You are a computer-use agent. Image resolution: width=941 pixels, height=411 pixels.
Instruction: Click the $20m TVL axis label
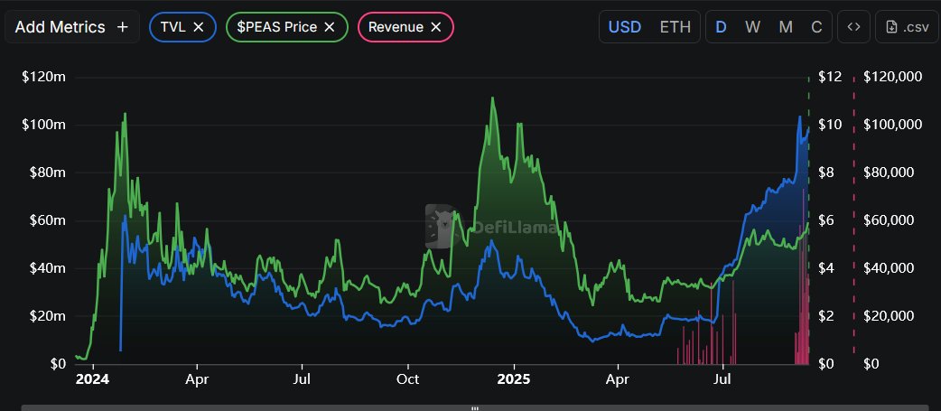coord(46,316)
